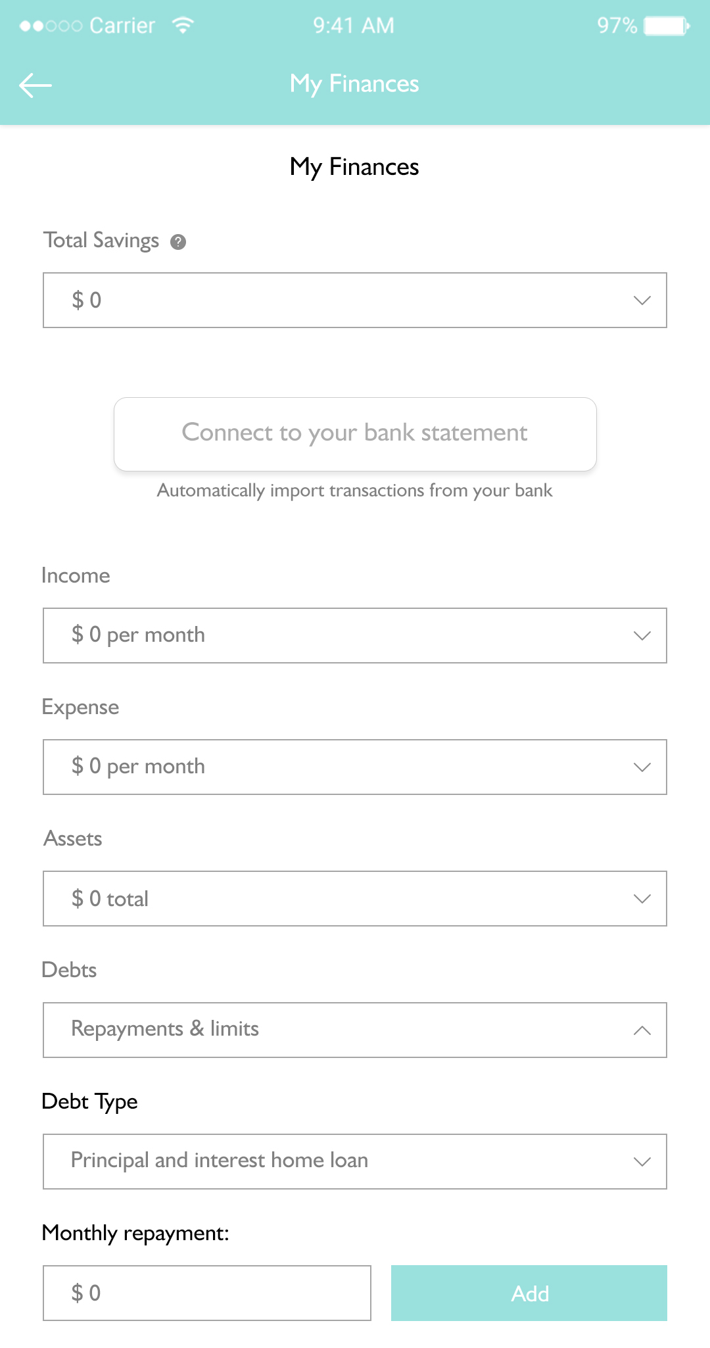Tap the signal strength dots

(51, 26)
